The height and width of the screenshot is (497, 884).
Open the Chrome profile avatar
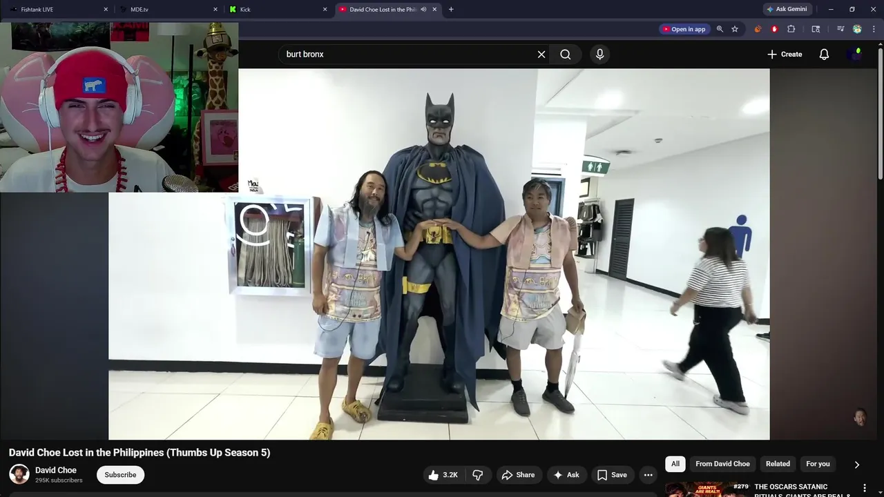point(857,29)
